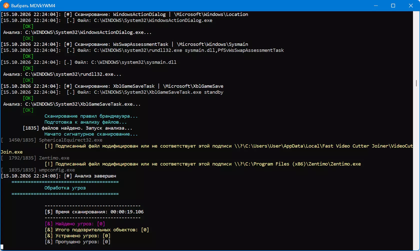The height and width of the screenshot is (251, 420).
Task: Click the warning line about Zentimo\Zentimo.exe path
Action: coord(202,164)
